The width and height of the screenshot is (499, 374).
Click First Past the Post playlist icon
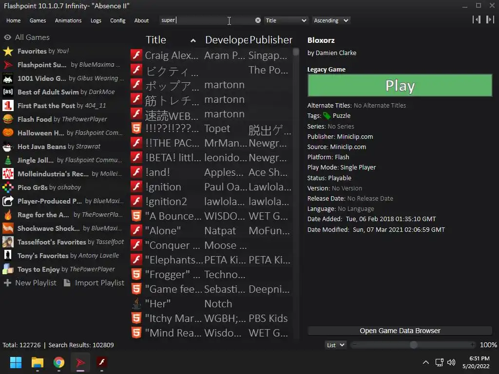pos(8,106)
